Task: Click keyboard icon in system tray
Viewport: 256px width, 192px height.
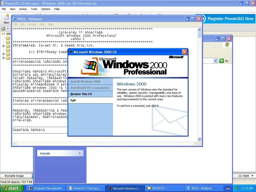Action: click(x=228, y=188)
